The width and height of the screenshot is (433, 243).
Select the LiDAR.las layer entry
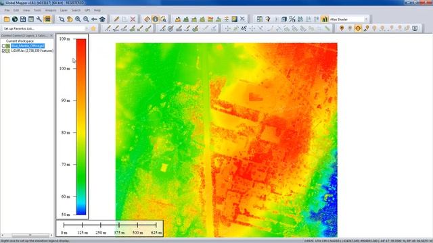click(x=32, y=51)
